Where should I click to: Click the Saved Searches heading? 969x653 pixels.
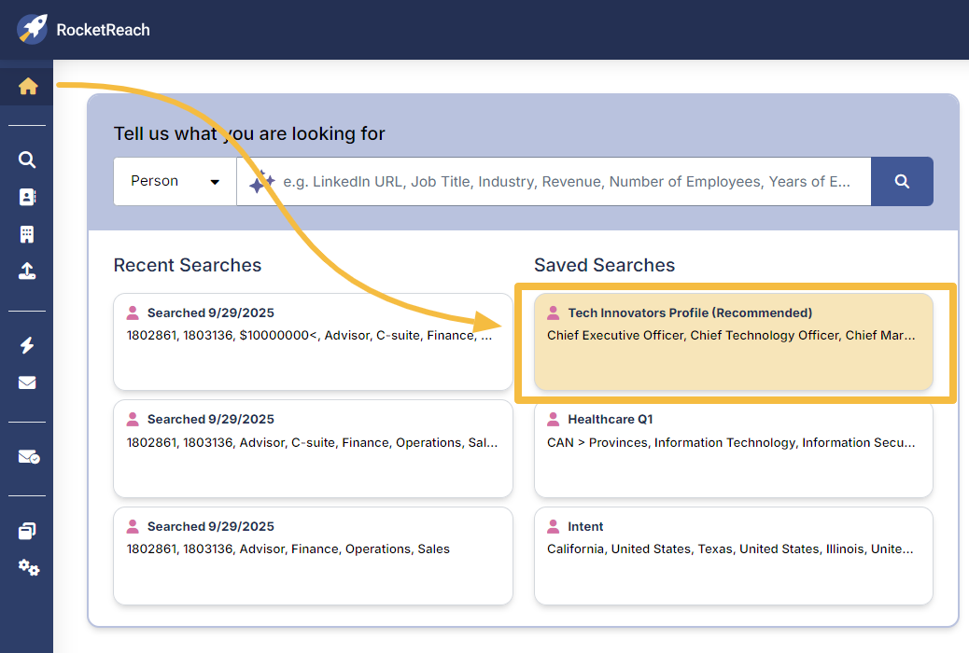[604, 265]
